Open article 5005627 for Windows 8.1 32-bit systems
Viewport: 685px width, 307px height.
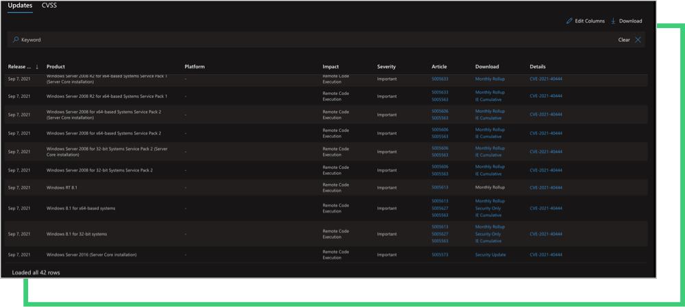tap(440, 234)
